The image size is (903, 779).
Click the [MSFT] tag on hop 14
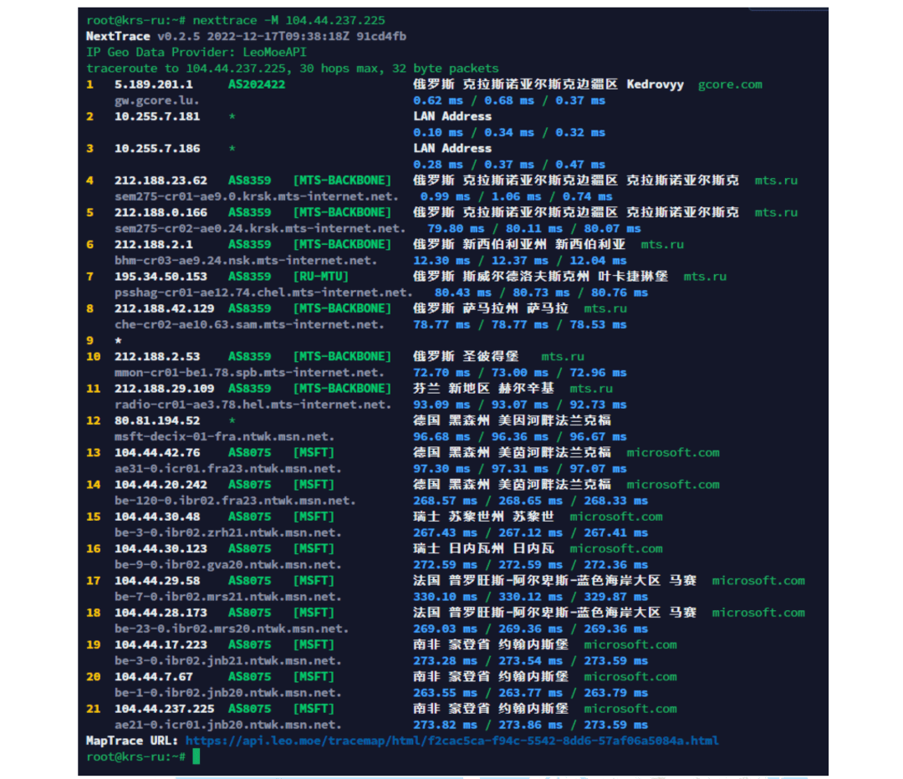pos(314,484)
